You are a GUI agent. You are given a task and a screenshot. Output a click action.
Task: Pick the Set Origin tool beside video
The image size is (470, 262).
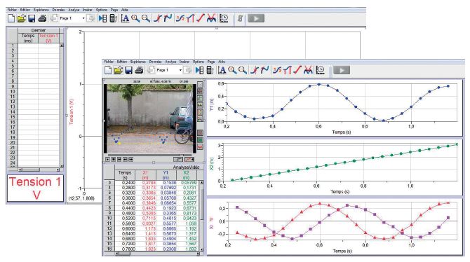[x=200, y=98]
